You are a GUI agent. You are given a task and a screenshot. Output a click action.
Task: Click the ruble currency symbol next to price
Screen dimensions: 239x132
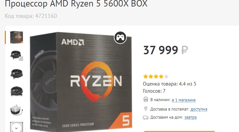[185, 50]
